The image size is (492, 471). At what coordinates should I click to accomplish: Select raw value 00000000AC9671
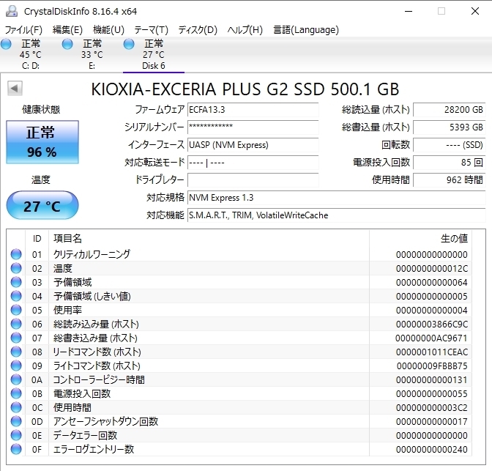(x=431, y=338)
